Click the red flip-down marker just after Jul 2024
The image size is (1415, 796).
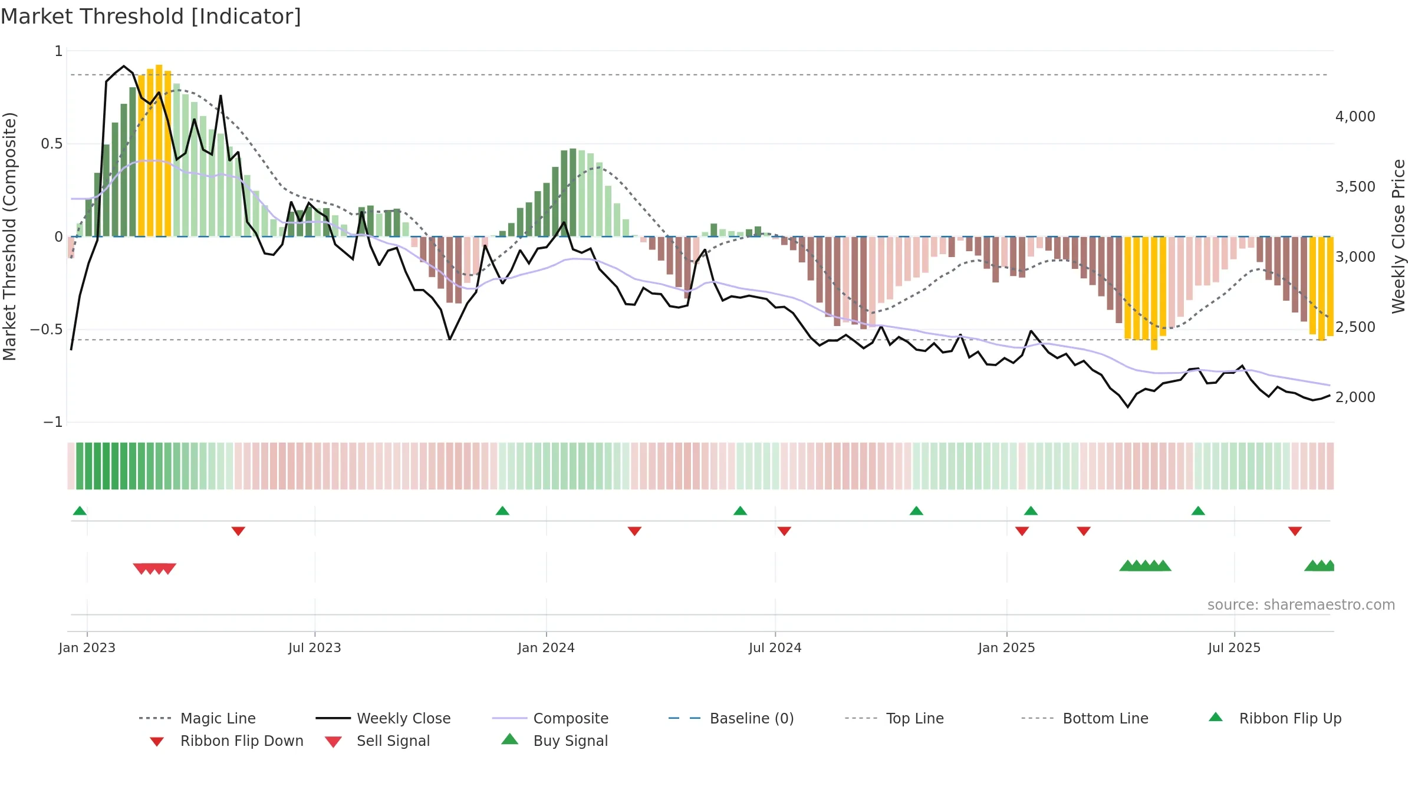784,531
